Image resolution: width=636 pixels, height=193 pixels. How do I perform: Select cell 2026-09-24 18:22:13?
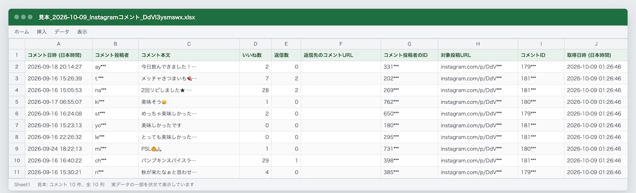(58, 148)
